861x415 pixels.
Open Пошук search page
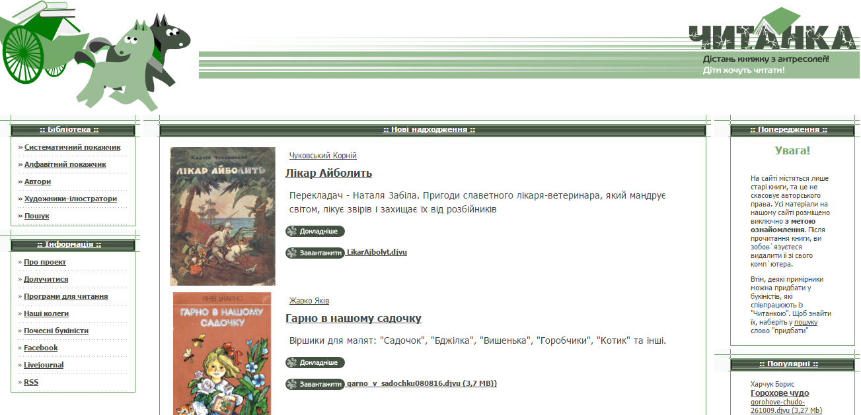[37, 216]
